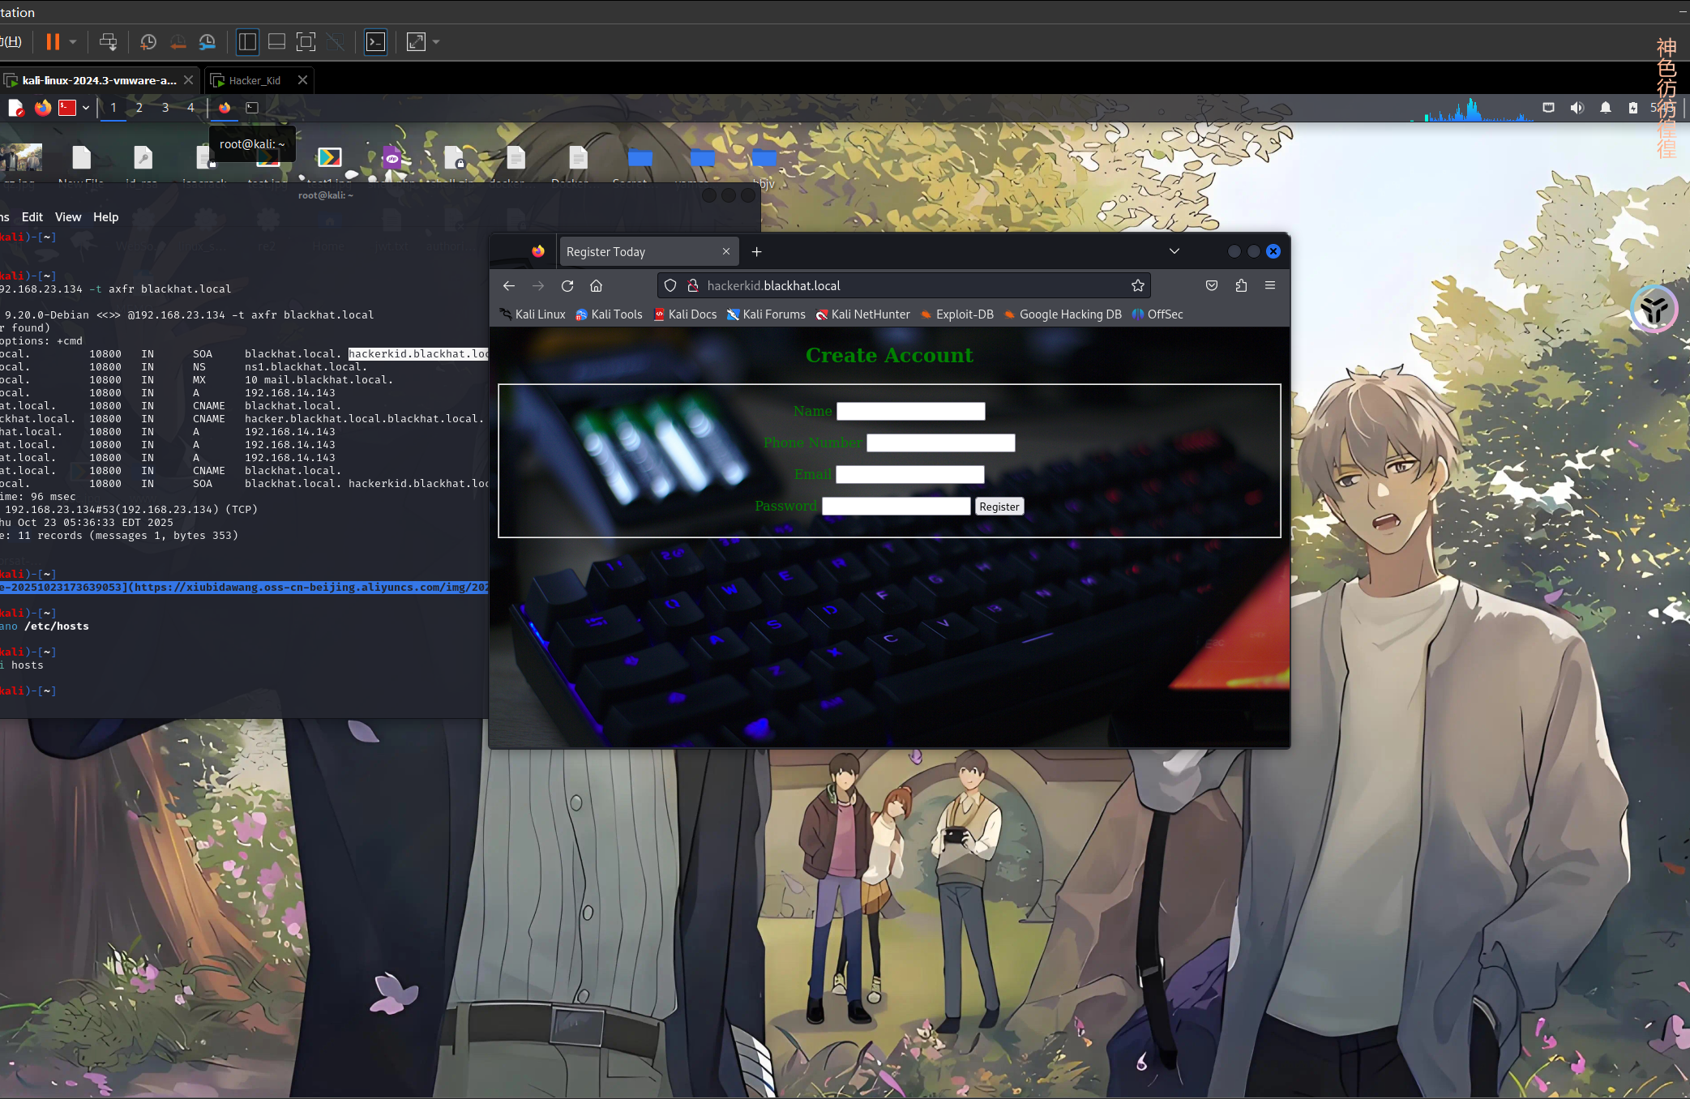Toggle the VMware sidebar library view
This screenshot has height=1099, width=1690.
pyautogui.click(x=248, y=42)
